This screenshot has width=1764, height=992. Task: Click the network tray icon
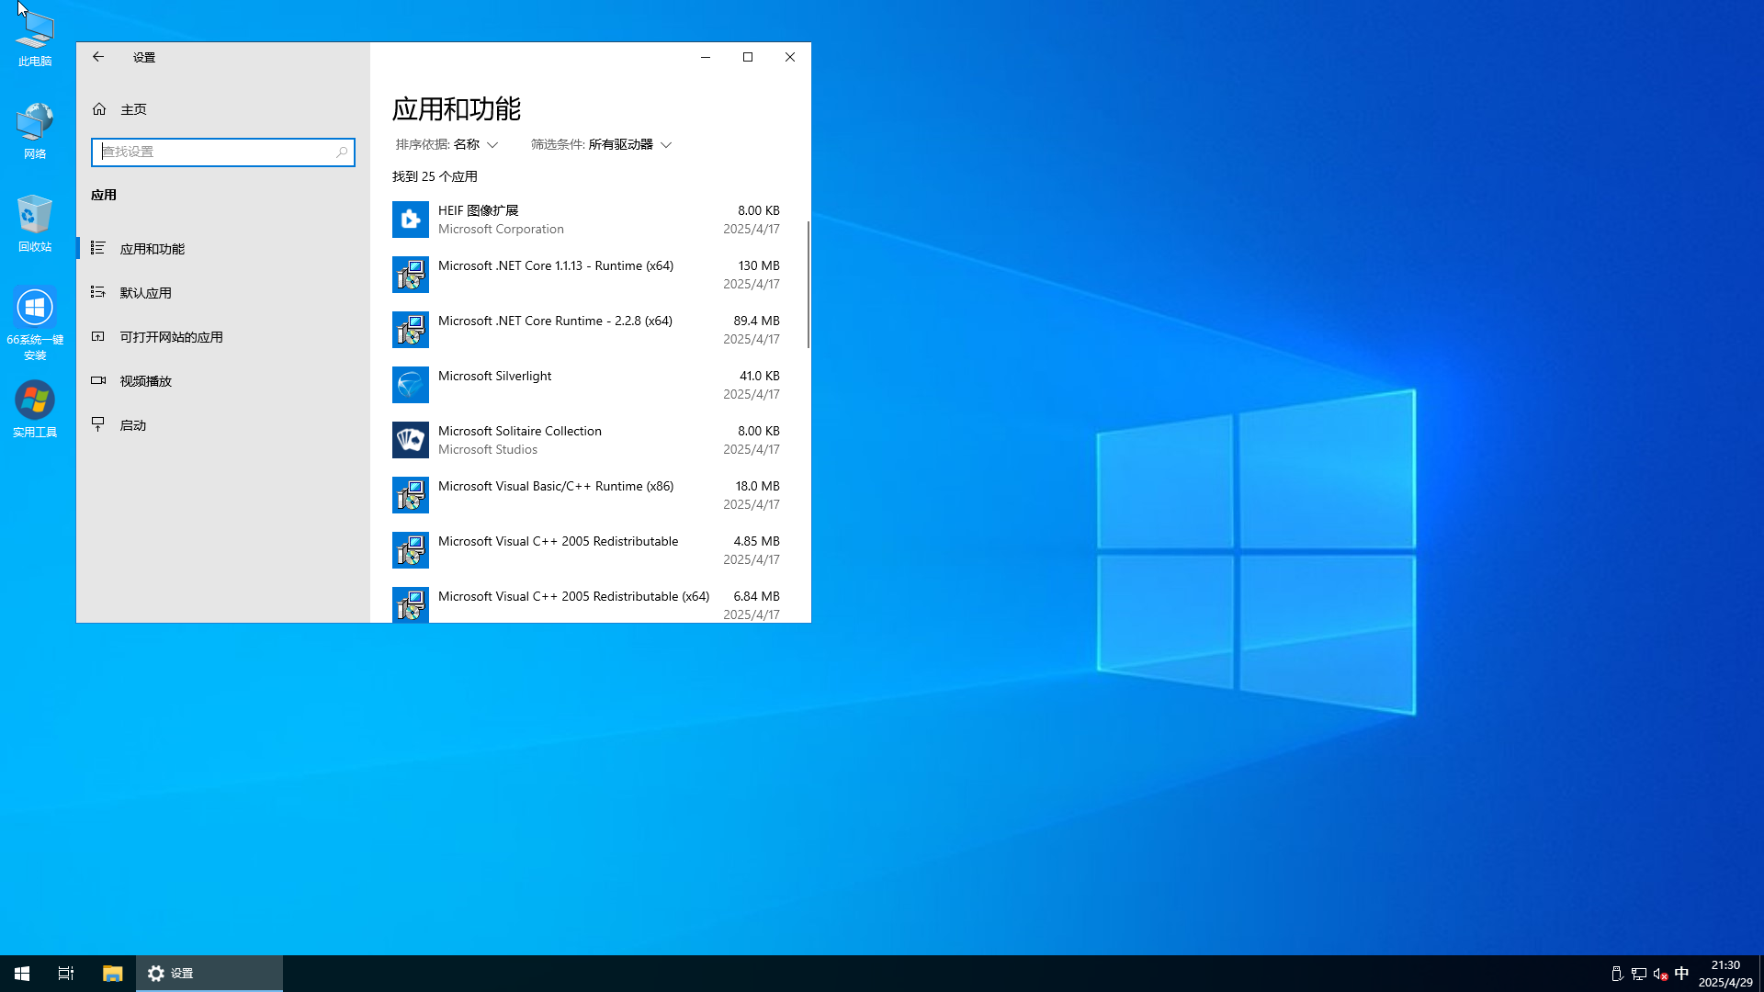1639,974
